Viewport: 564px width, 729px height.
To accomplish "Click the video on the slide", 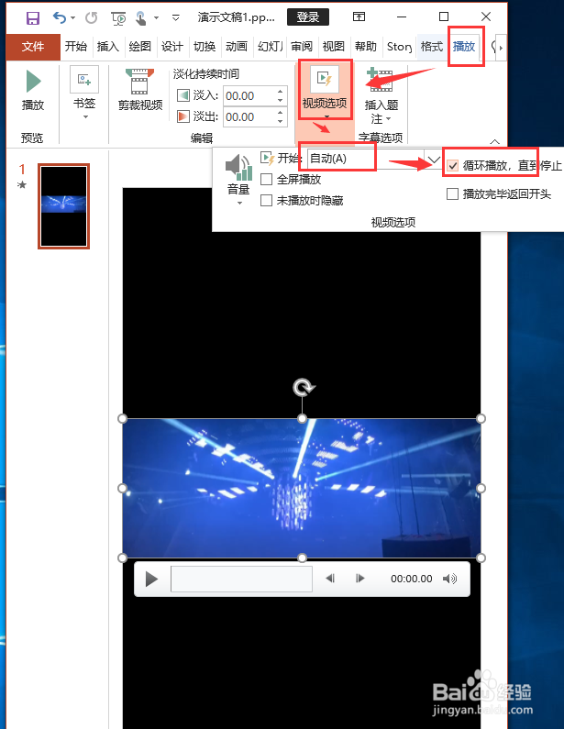I will coord(302,488).
